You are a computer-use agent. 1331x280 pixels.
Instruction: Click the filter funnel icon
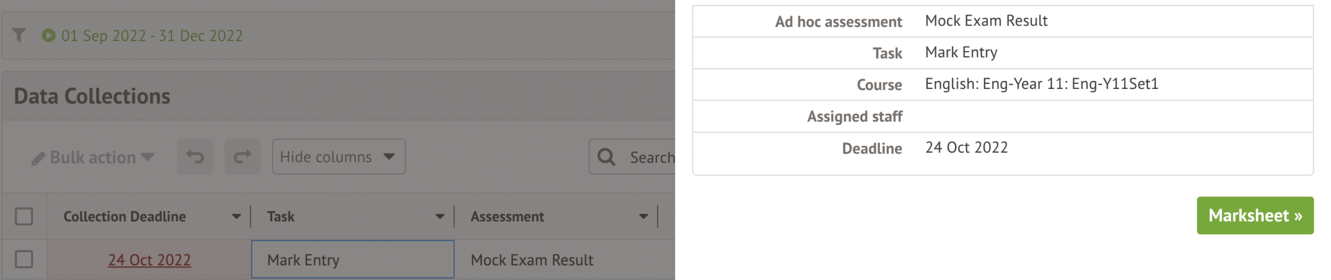[x=19, y=35]
